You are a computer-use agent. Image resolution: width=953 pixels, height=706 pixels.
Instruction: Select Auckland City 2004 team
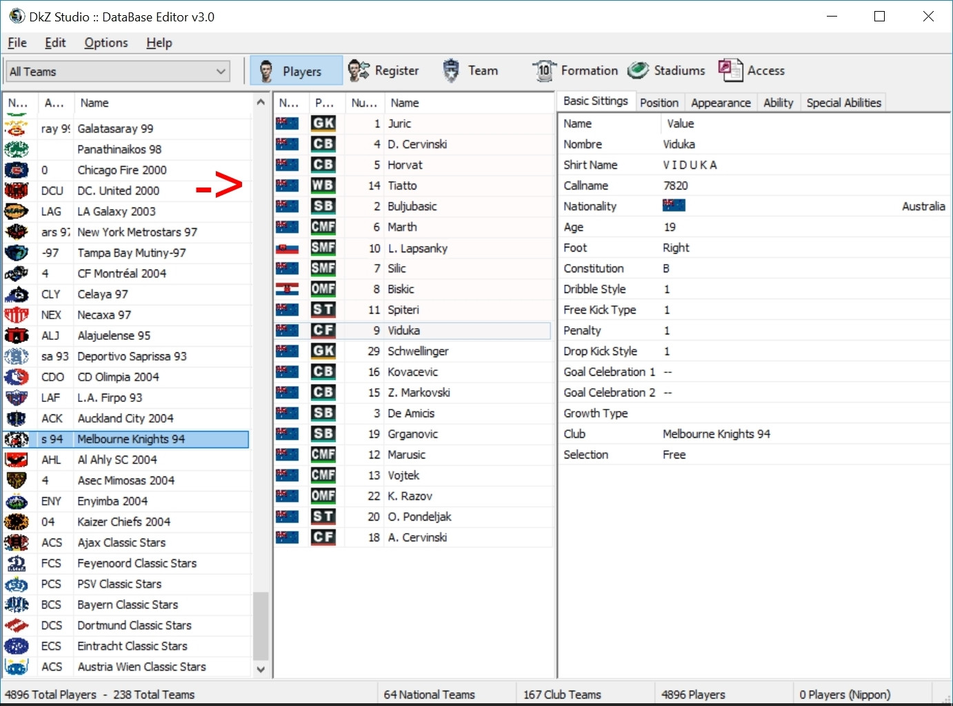[126, 418]
